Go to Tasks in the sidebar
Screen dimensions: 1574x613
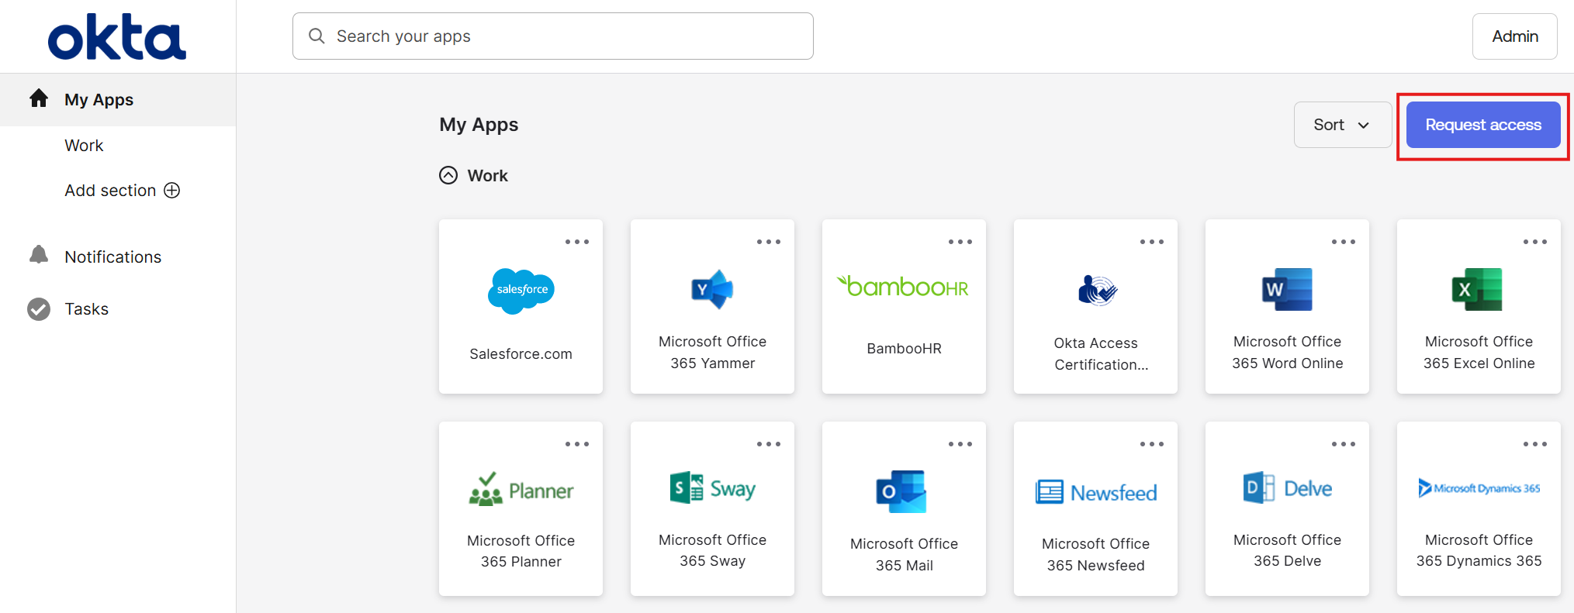86,309
